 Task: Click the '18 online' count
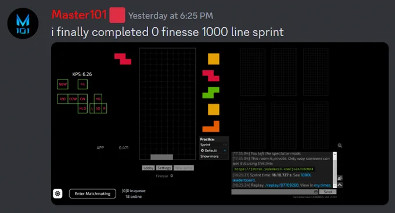[x=134, y=197]
